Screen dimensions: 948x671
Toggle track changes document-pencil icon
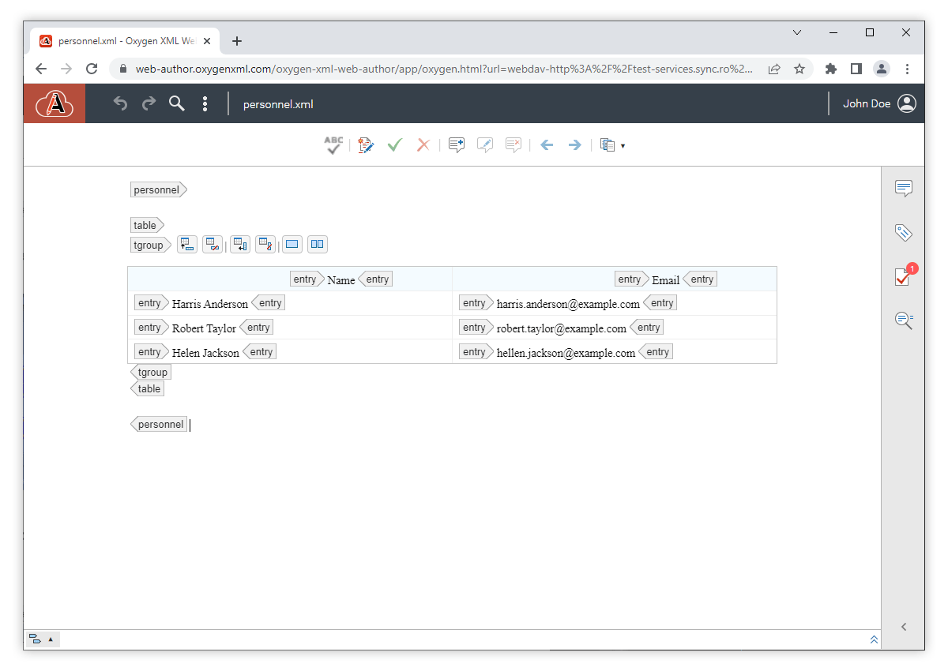[x=365, y=145]
